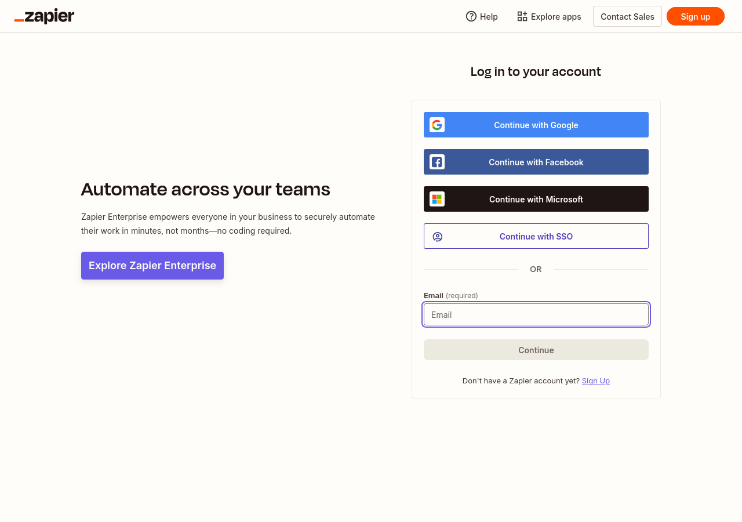Click the Explore apps grid icon

tap(522, 16)
